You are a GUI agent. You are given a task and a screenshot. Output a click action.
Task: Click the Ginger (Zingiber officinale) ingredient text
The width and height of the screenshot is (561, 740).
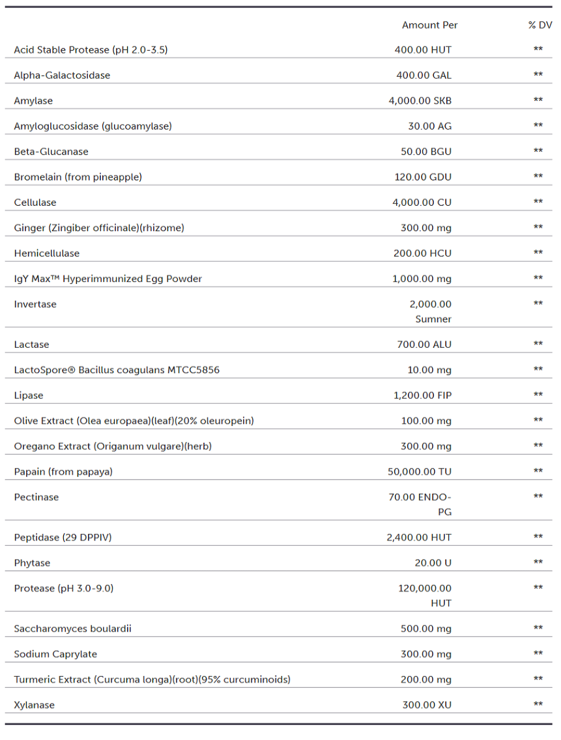[x=99, y=227]
